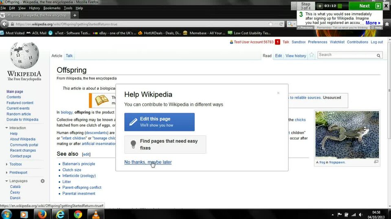Viewport: 391px width, 219px height.
Task: Close the Help Wikipedia dialog
Action: [x=278, y=93]
